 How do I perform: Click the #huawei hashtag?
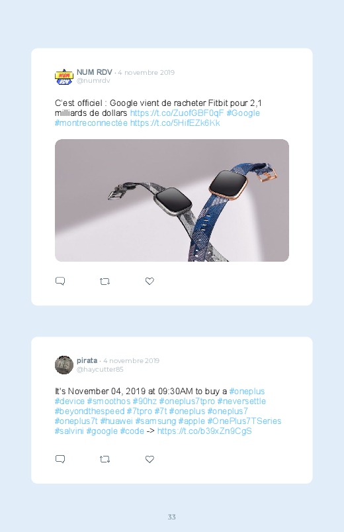pos(116,421)
